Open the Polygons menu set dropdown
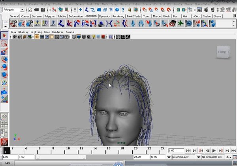The height and width of the screenshot is (166, 237). point(14,9)
